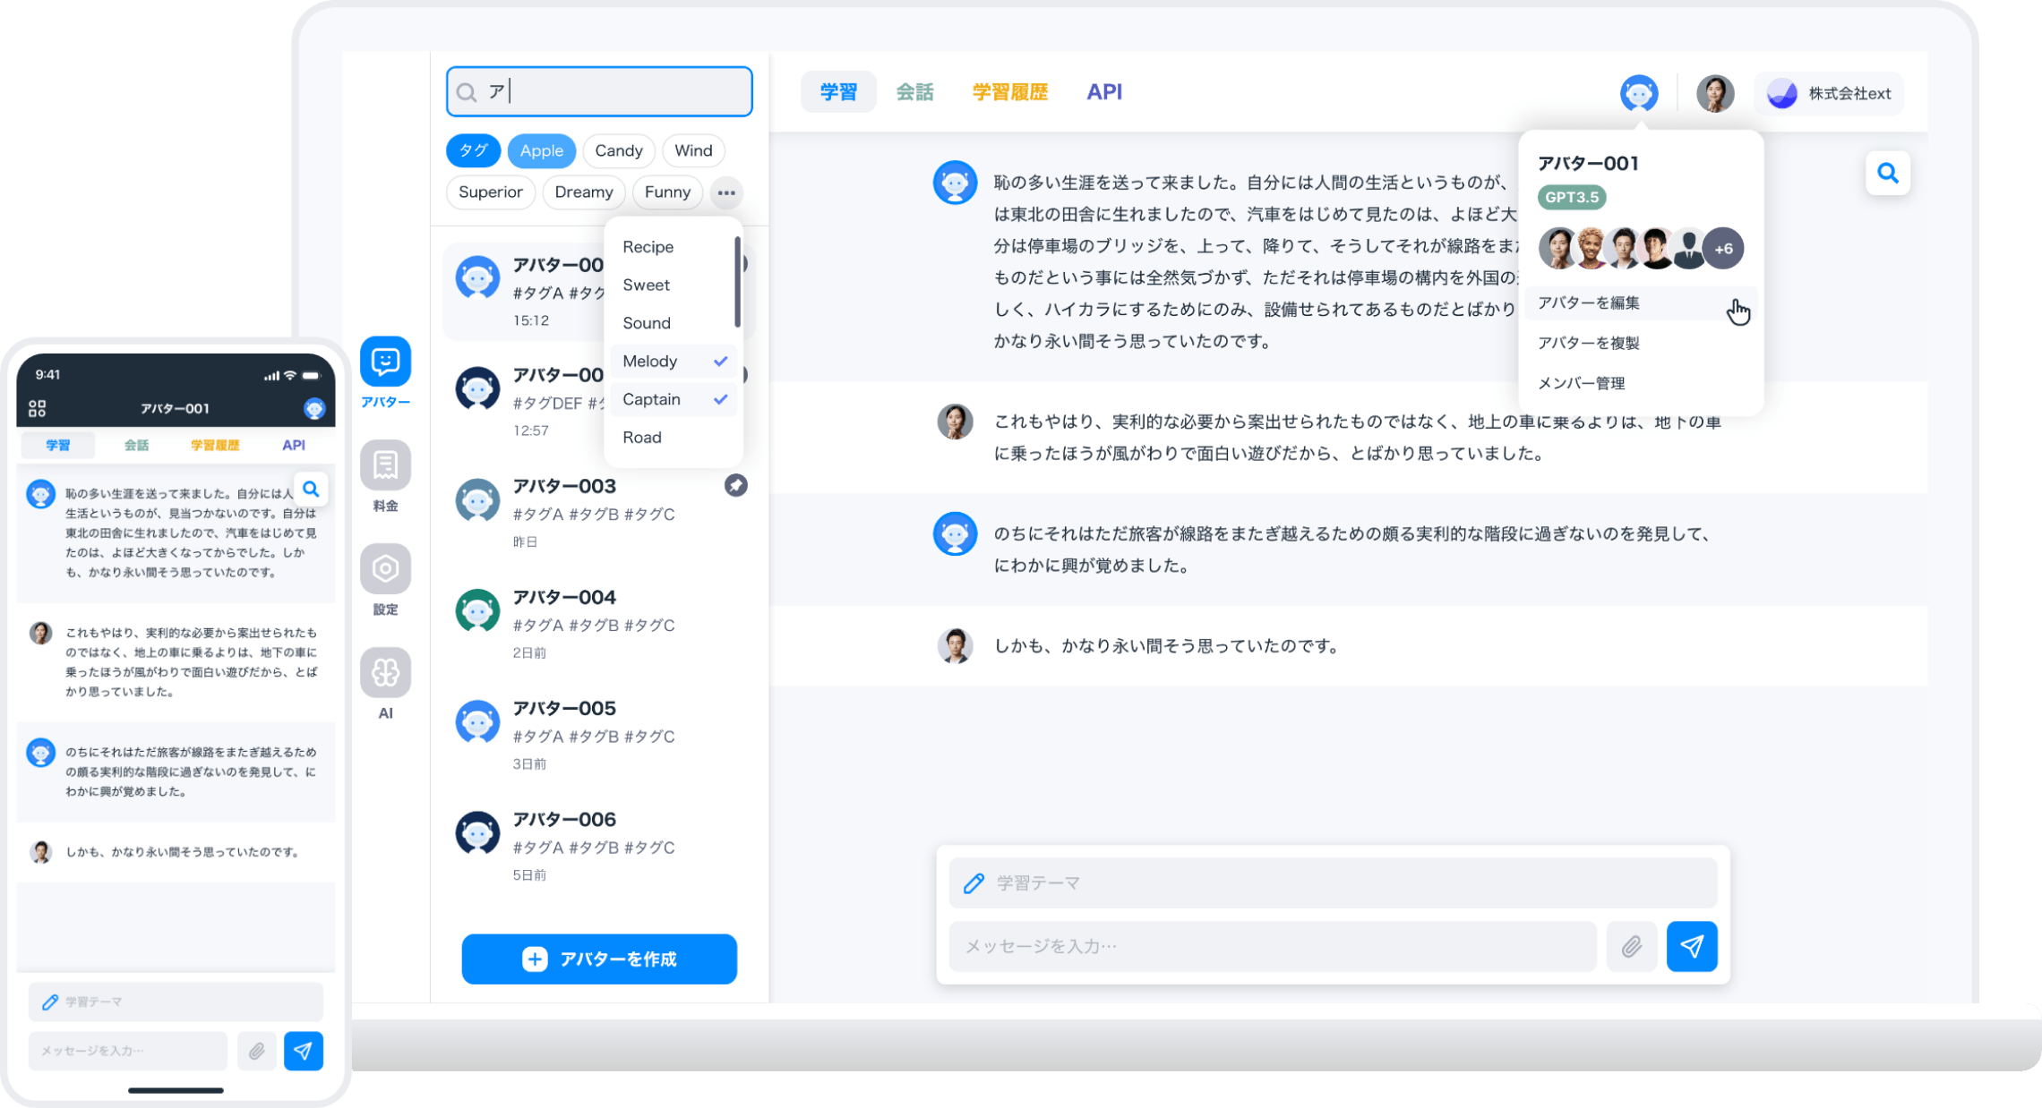Open 株式会社ext company selector
2042x1108 pixels.
(x=1829, y=94)
